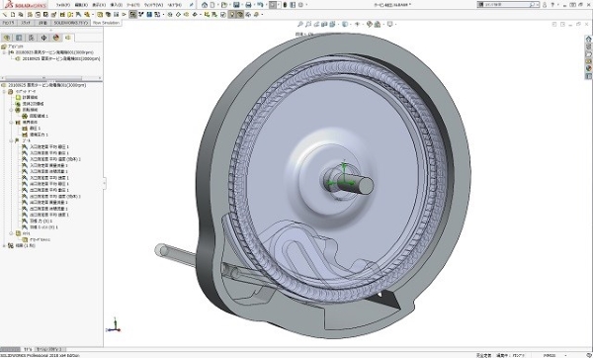Open the display style dropdown arrow in view toolbar
This screenshot has width=593, height=358.
[350, 24]
